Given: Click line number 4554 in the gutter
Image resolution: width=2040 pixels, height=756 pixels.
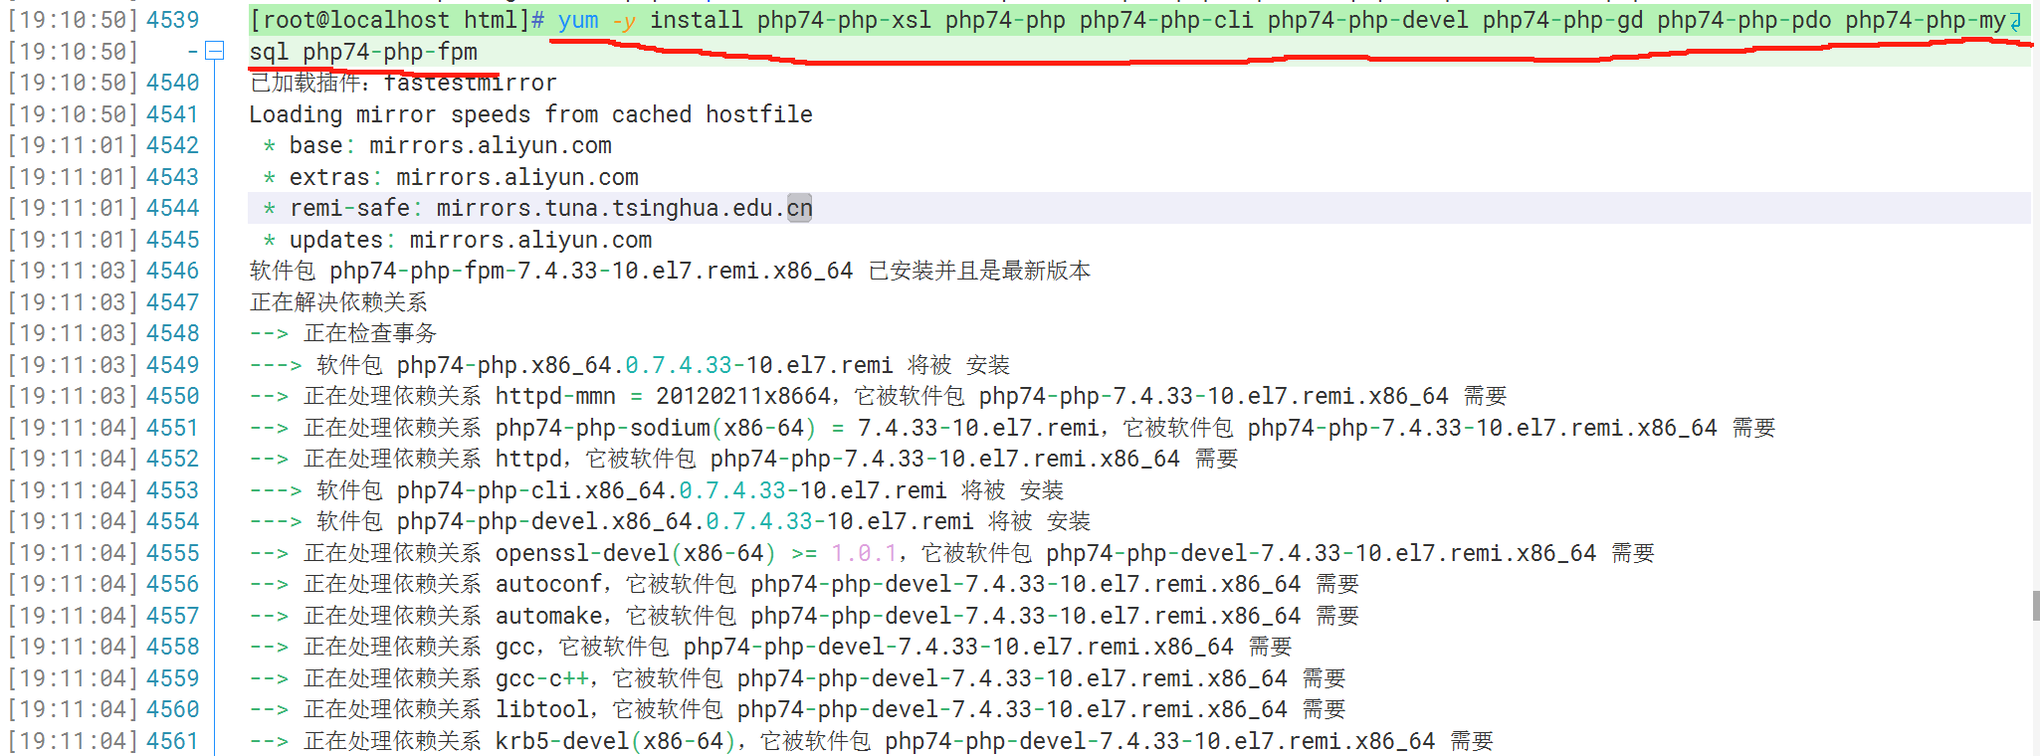Looking at the screenshot, I should pos(173,521).
